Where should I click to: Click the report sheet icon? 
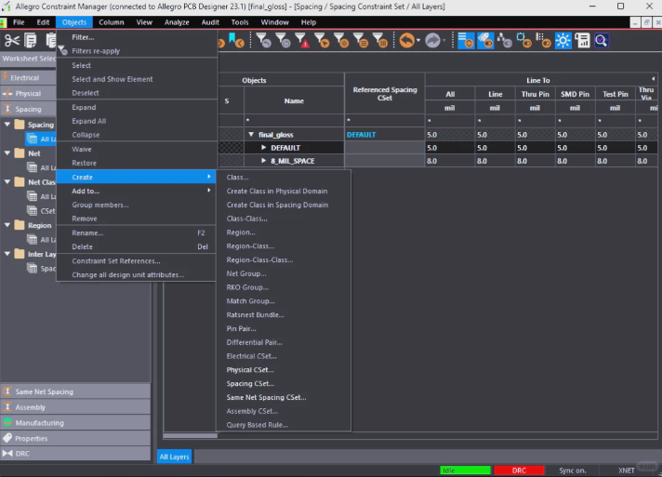point(582,41)
